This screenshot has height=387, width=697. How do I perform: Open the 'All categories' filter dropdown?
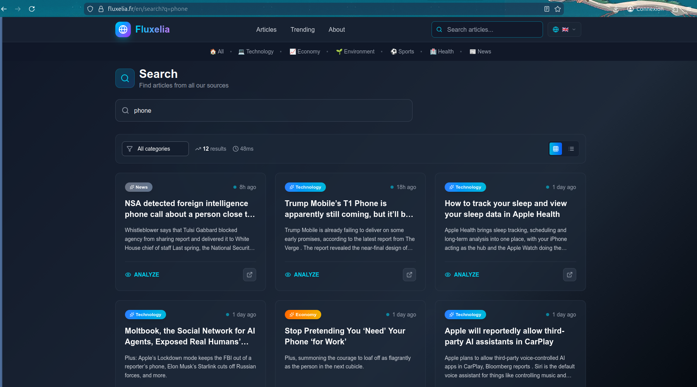pos(155,149)
